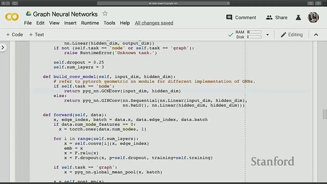Click the notebook title Graph Neural Networks
Viewport: 327px width, 184px height.
[x=65, y=14]
